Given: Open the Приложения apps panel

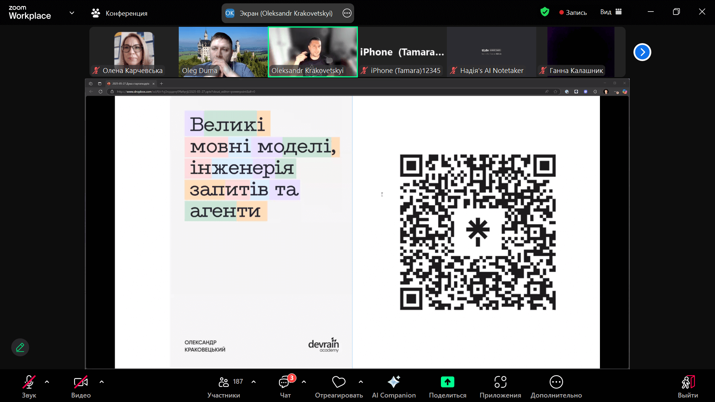Looking at the screenshot, I should click(x=500, y=386).
